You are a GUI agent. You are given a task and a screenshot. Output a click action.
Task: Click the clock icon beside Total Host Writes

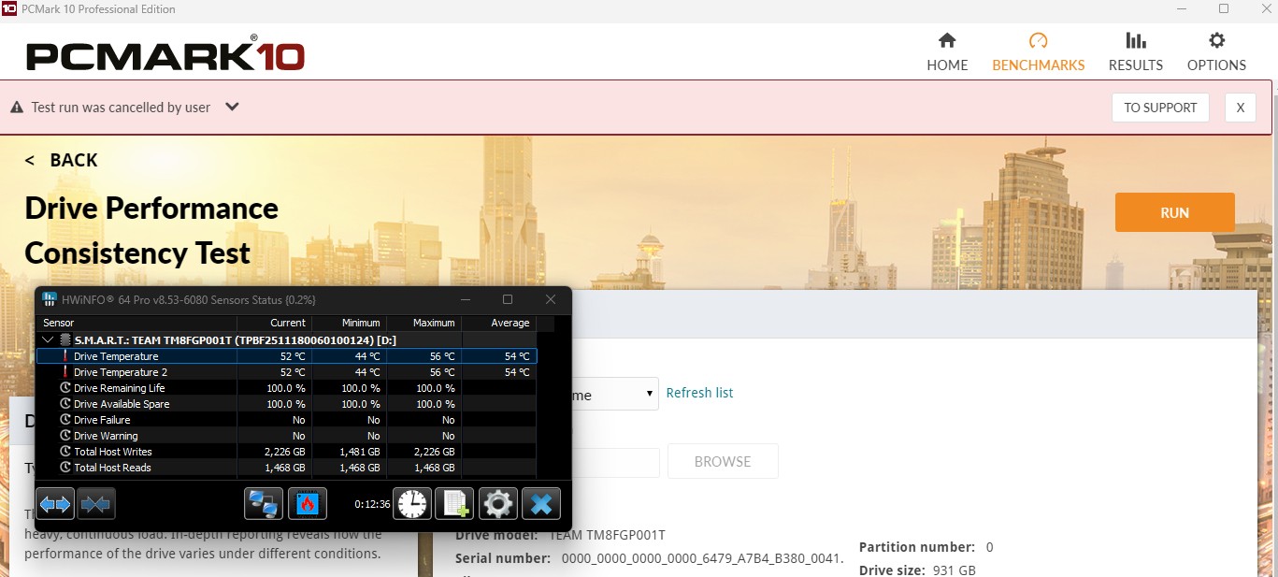(x=65, y=452)
